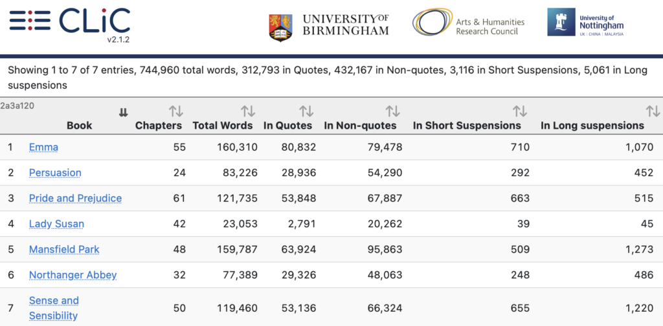Click the University of Nottingham logo

[x=585, y=23]
